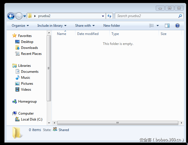Click the folder icon in address bar
The height and width of the screenshot is (145, 188).
tap(30, 16)
